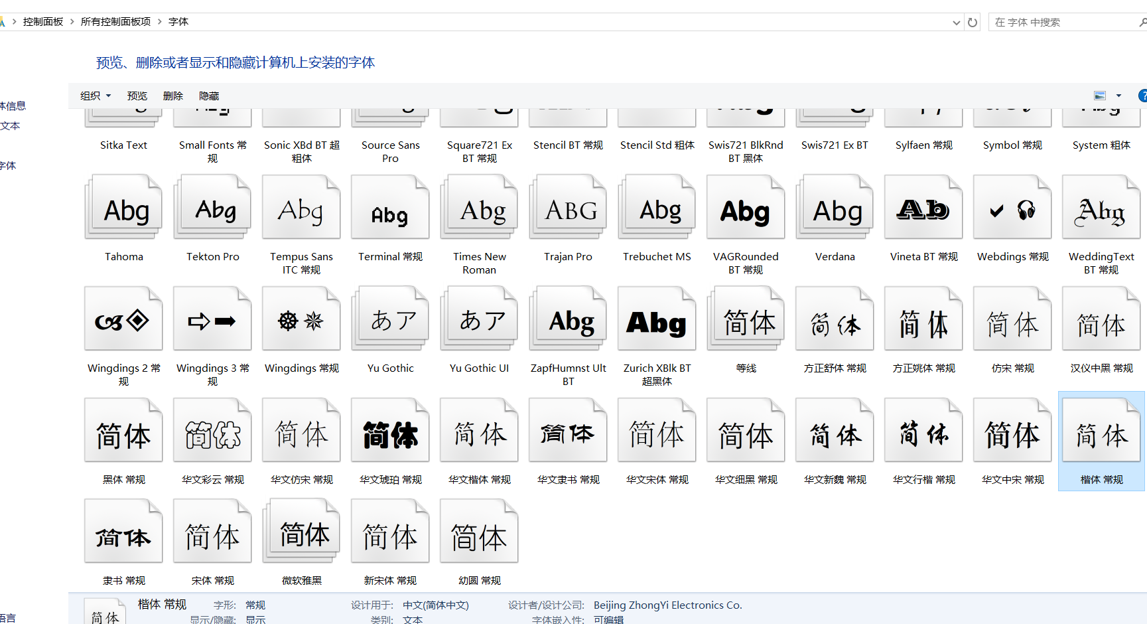Select the Trebuchet MS font icon
The height and width of the screenshot is (624, 1147).
[x=657, y=207]
